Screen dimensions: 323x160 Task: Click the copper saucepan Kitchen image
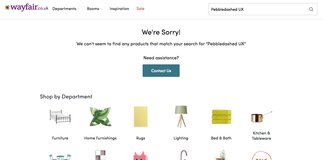coord(261,117)
